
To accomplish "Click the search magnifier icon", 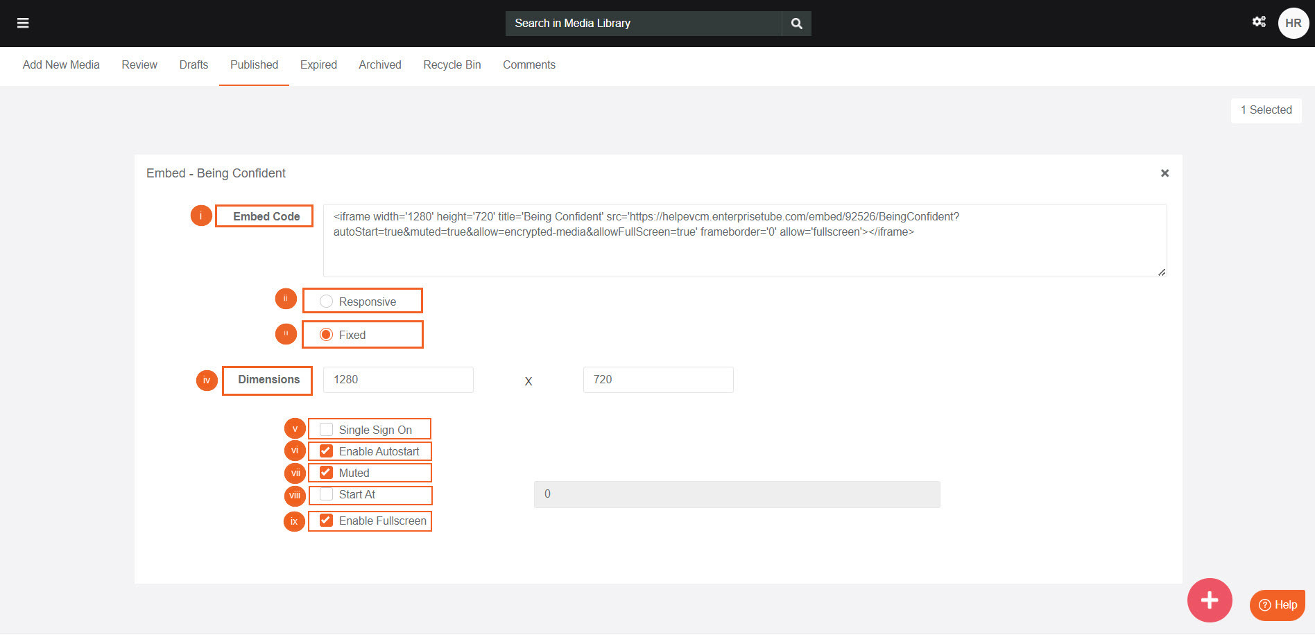I will [796, 24].
